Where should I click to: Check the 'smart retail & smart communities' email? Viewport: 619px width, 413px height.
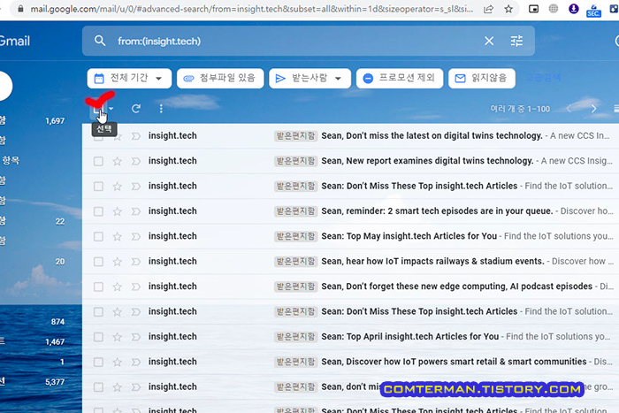[x=98, y=362]
